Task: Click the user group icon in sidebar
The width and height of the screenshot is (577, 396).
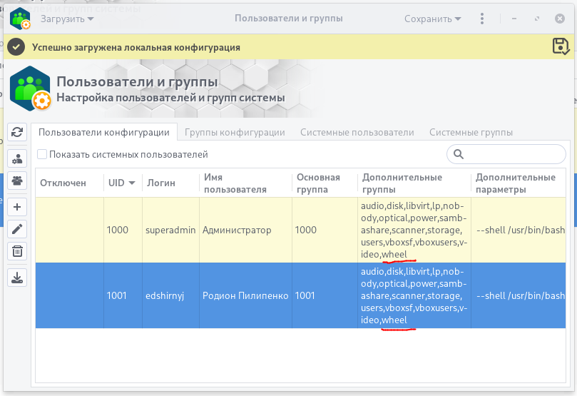Action: (x=18, y=181)
